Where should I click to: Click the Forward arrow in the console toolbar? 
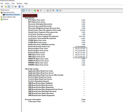(x=2, y=7)
